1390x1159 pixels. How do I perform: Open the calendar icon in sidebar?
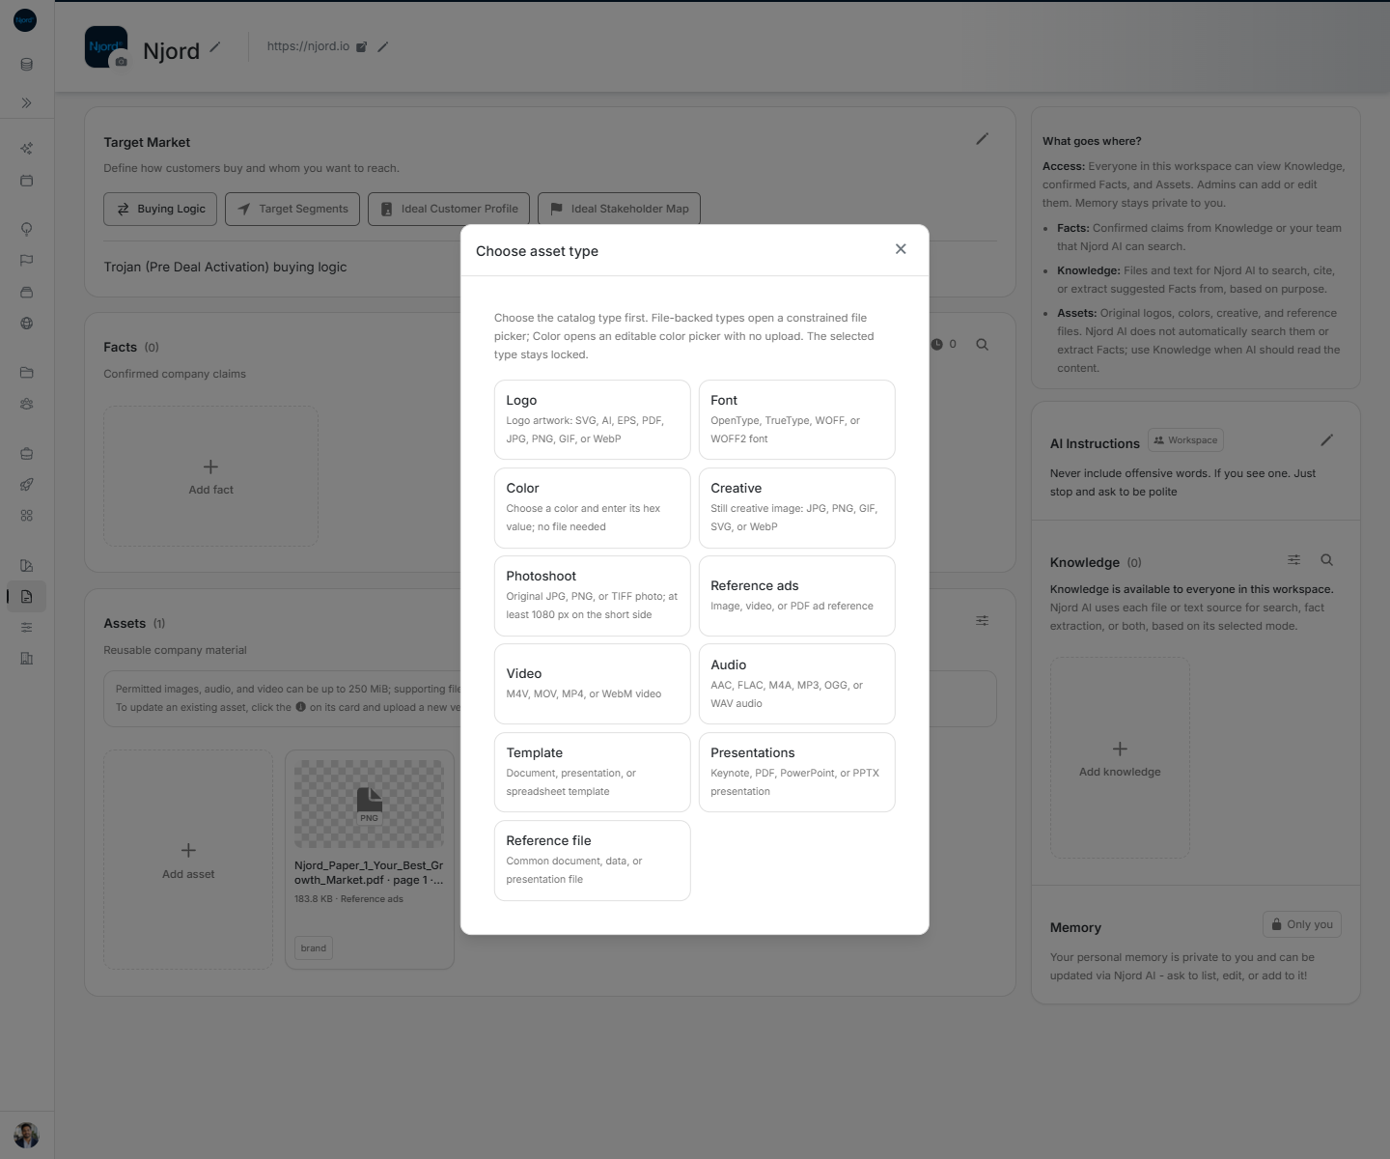[x=27, y=181]
